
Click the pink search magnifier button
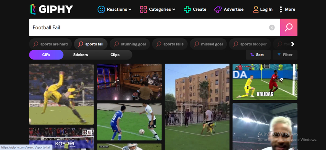pos(289,27)
